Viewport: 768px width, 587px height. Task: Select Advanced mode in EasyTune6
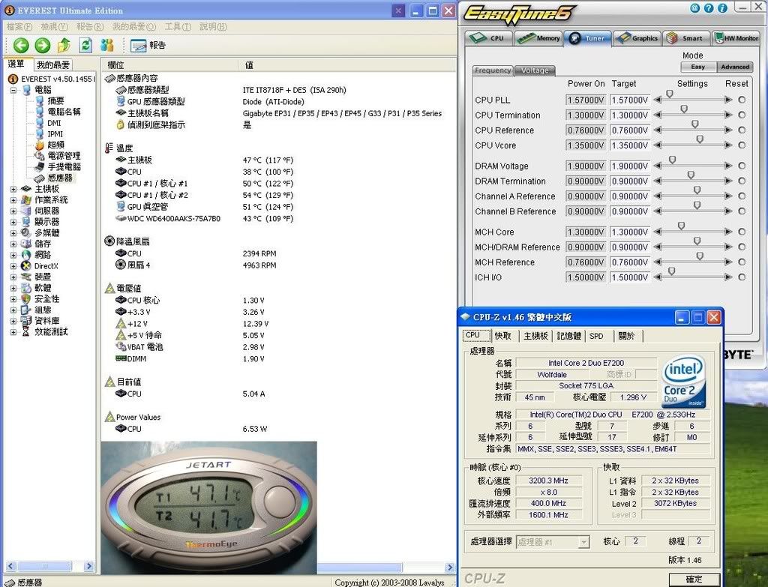click(x=735, y=67)
